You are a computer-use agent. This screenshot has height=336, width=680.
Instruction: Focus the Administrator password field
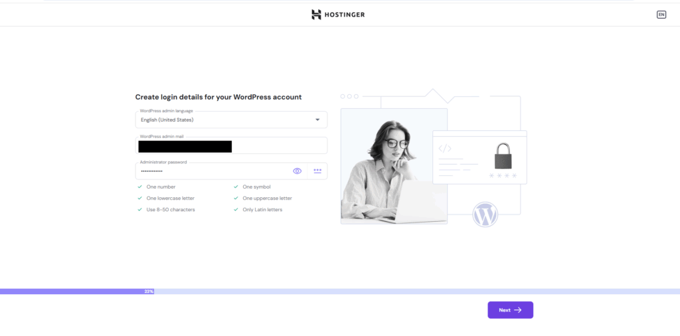(212, 171)
